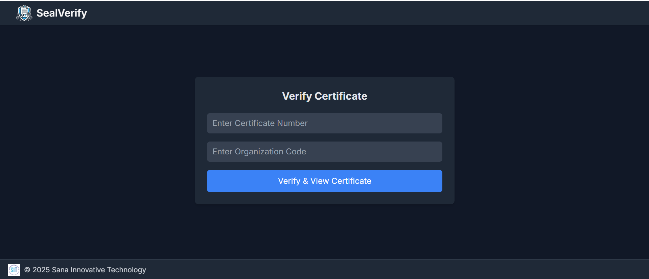Click the word 'Verify' in the card heading
Image resolution: width=649 pixels, height=279 pixels.
(297, 96)
